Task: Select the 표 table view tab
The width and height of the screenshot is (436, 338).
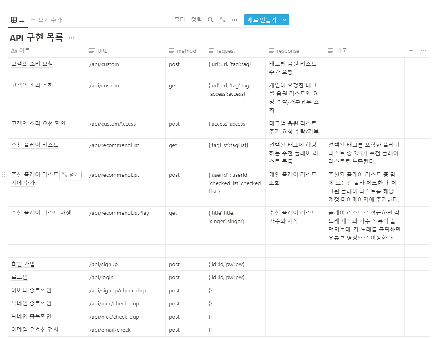Action: (x=18, y=20)
